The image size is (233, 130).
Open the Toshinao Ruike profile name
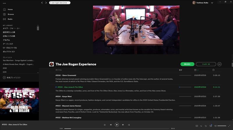coord(202,3)
